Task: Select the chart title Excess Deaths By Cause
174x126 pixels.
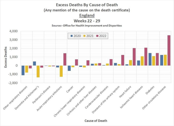Action: pyautogui.click(x=87, y=5)
